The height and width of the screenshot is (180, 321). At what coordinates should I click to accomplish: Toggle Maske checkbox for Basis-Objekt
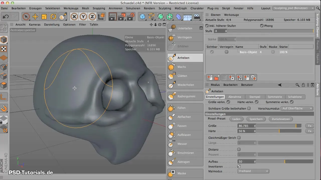click(273, 52)
